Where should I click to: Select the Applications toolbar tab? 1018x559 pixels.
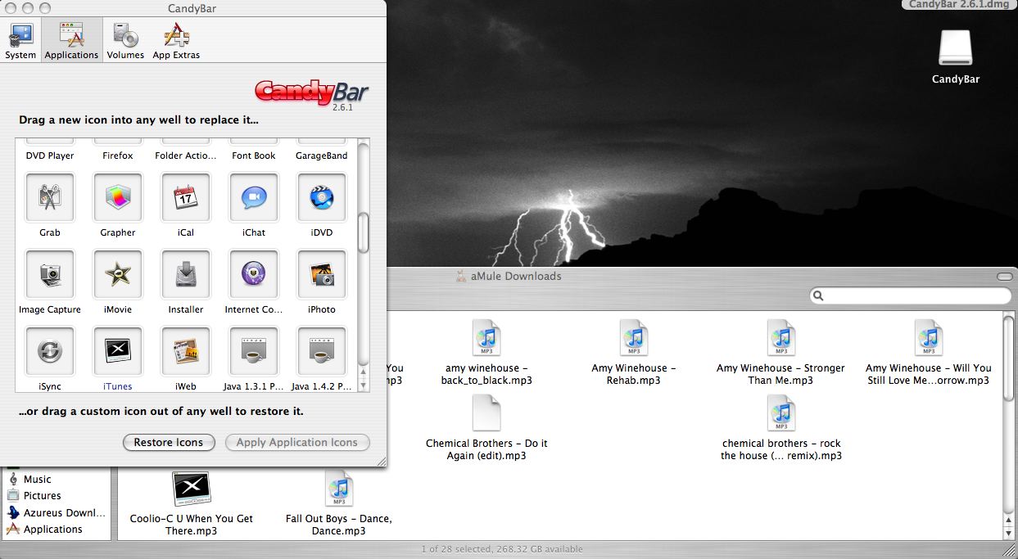coord(71,41)
